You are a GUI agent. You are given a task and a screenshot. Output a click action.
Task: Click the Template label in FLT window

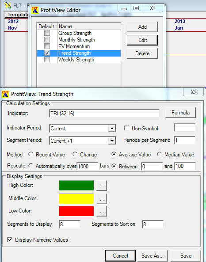coord(18,15)
